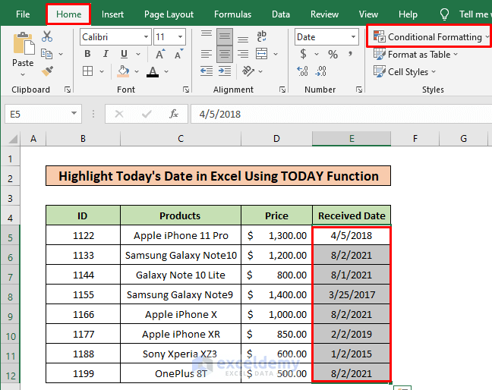Toggle Italic formatting
This screenshot has height=390, width=492.
(x=106, y=54)
